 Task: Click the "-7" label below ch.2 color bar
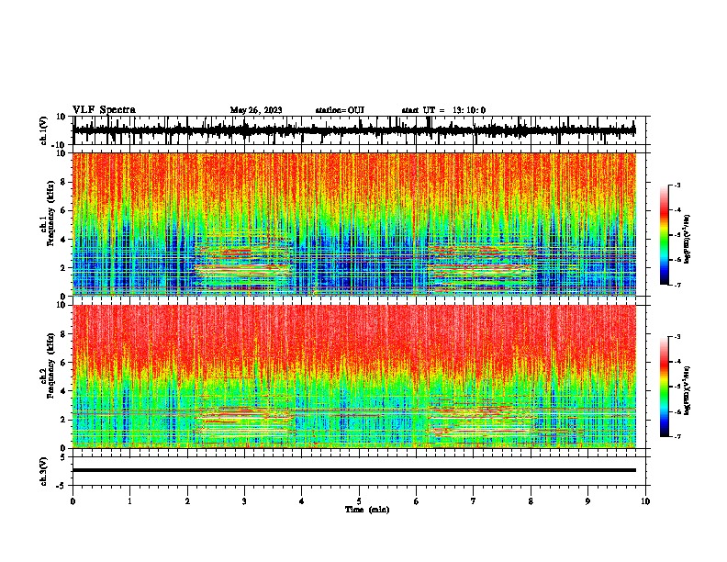click(x=677, y=436)
